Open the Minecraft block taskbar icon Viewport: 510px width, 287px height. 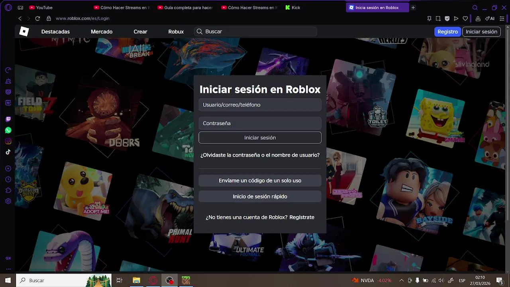186,280
